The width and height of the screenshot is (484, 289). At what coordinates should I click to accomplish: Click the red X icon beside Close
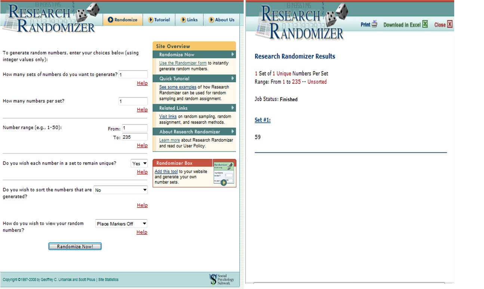(450, 24)
